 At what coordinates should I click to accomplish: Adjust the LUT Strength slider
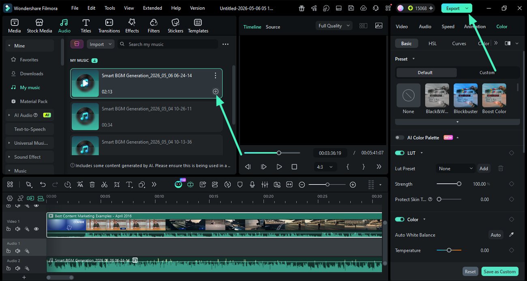pyautogui.click(x=449, y=184)
